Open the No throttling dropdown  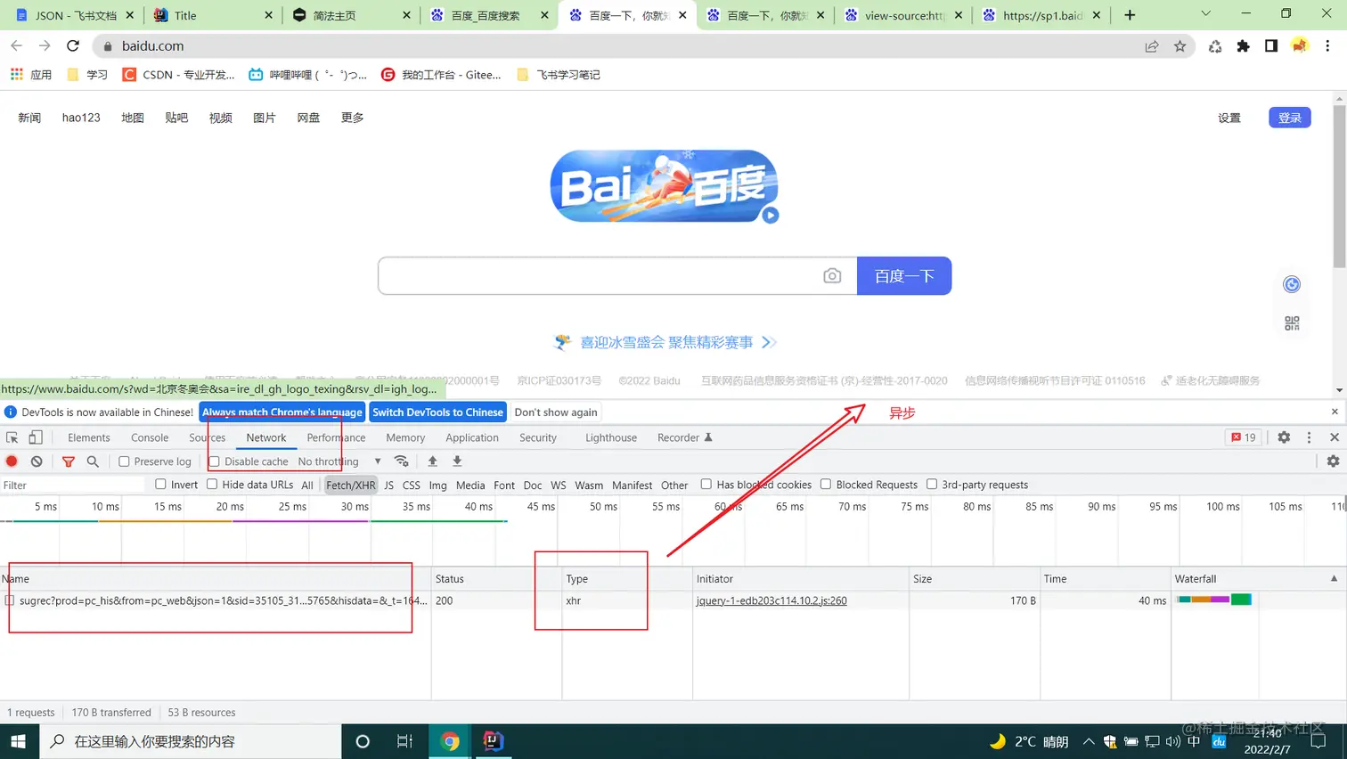click(x=339, y=461)
